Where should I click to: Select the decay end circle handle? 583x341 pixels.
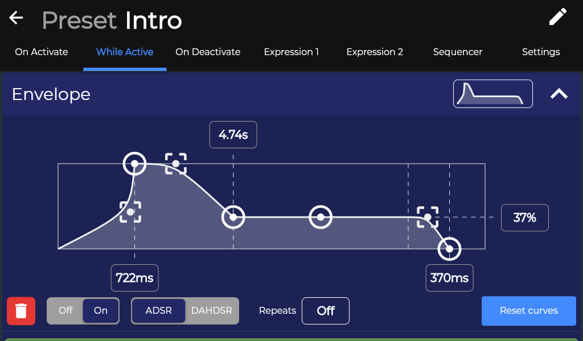pos(233,217)
